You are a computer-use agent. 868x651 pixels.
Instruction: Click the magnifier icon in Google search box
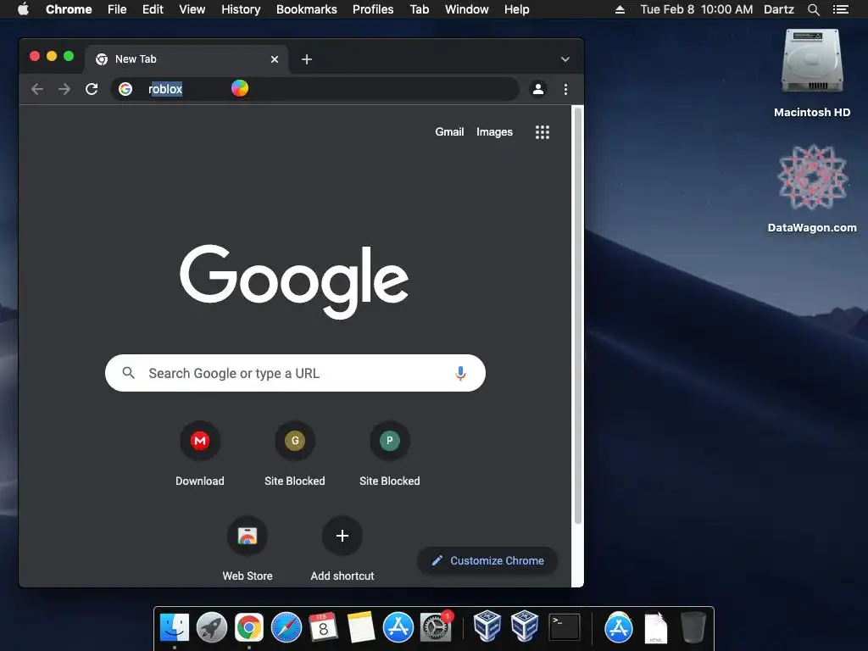[x=129, y=373]
